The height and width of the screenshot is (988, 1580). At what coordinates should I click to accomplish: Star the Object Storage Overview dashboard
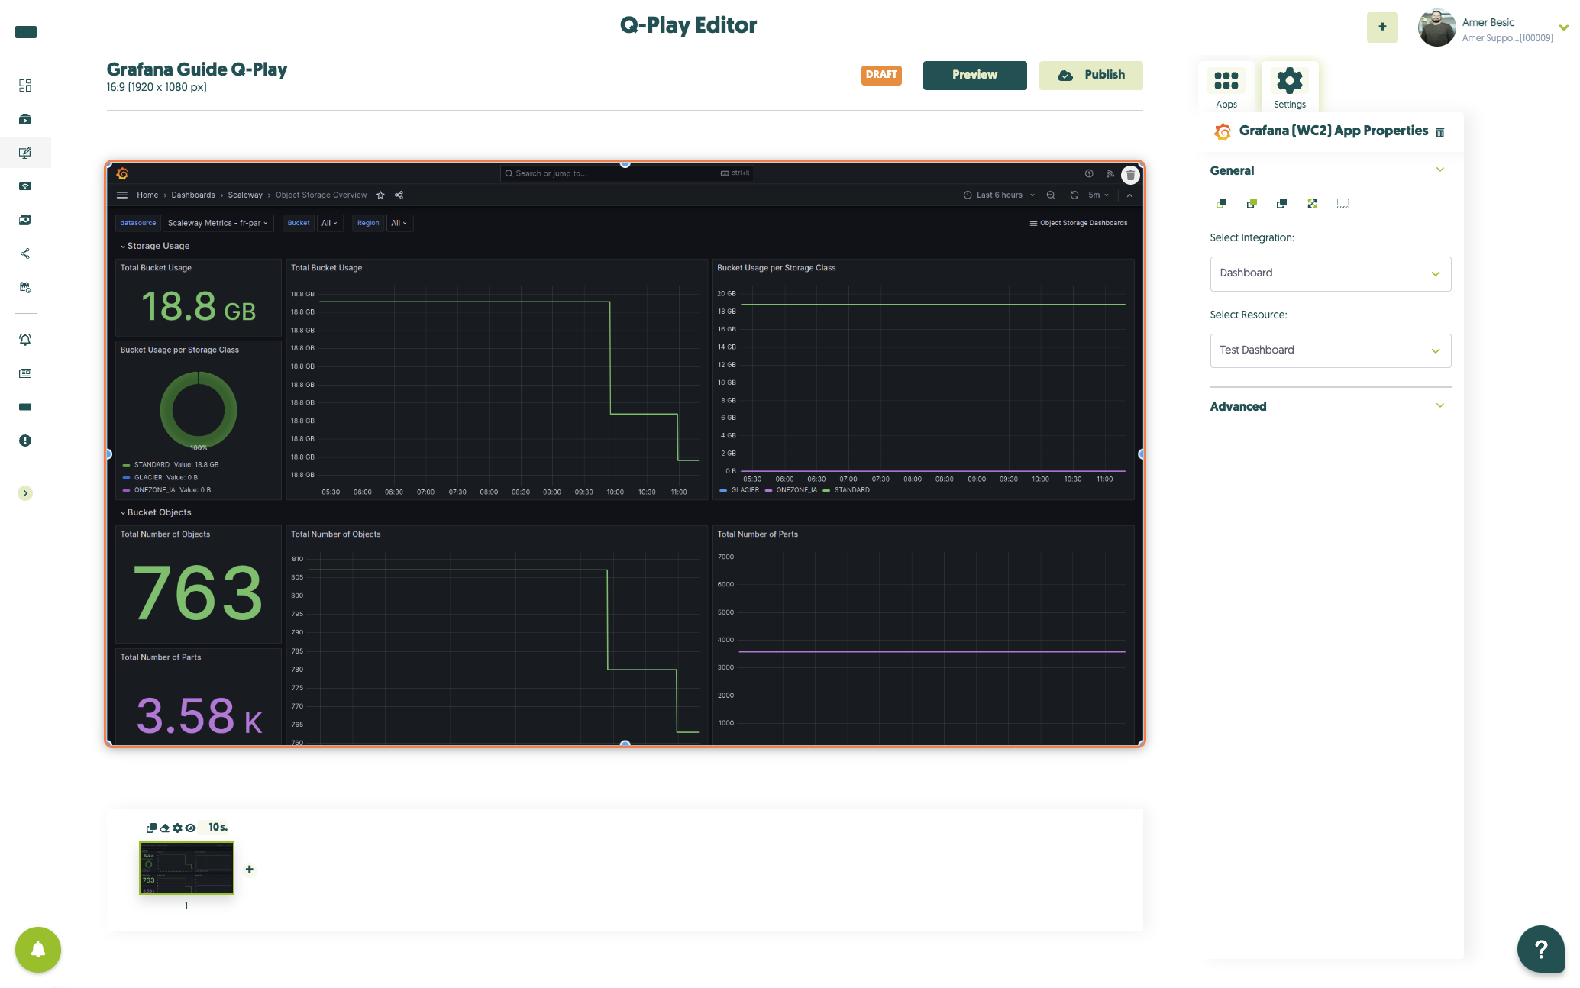(x=380, y=195)
